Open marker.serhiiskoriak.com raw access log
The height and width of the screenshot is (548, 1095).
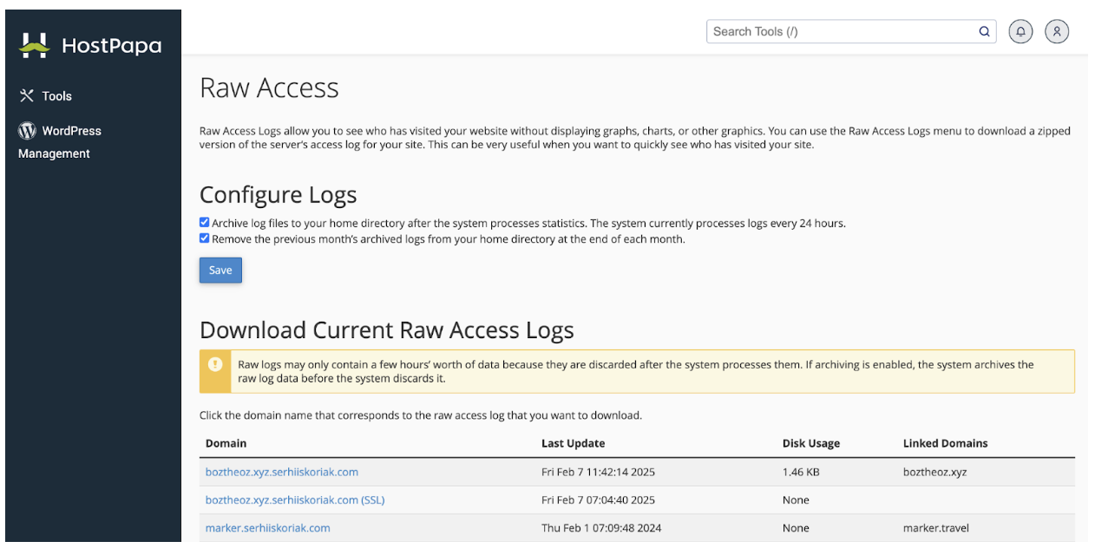[267, 528]
